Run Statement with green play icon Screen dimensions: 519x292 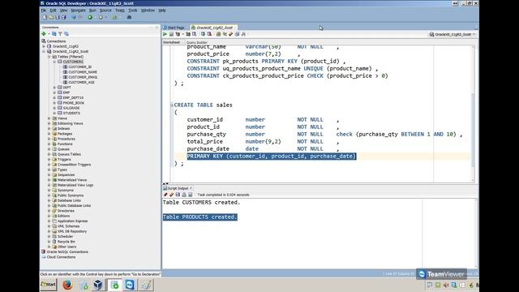(165, 34)
